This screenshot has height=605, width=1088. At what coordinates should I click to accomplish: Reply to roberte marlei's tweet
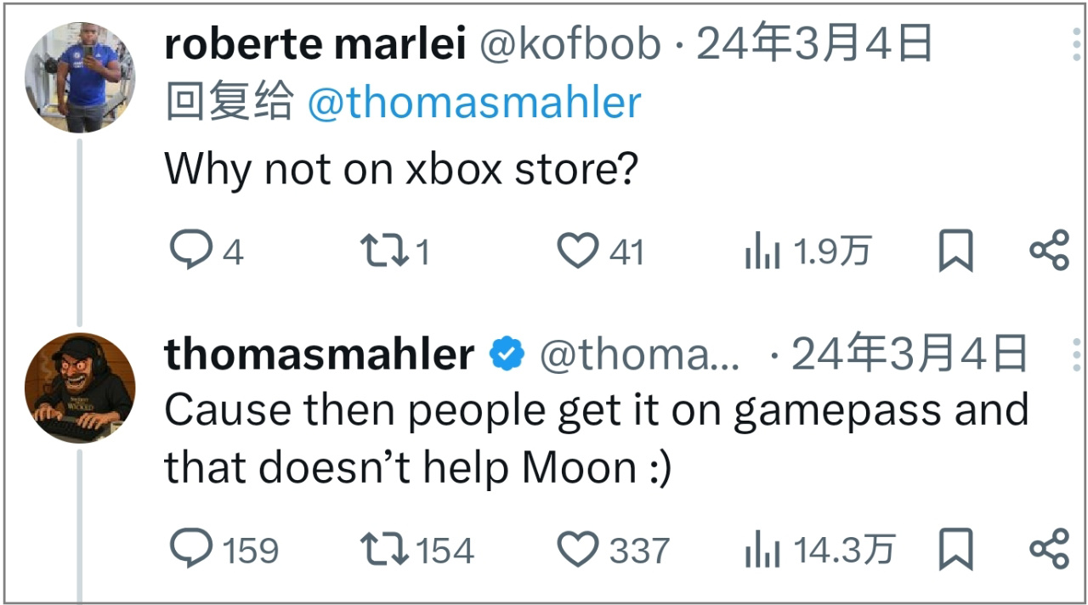(x=188, y=252)
